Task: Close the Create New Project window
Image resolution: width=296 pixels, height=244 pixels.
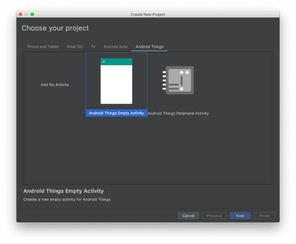Action: 21,14
